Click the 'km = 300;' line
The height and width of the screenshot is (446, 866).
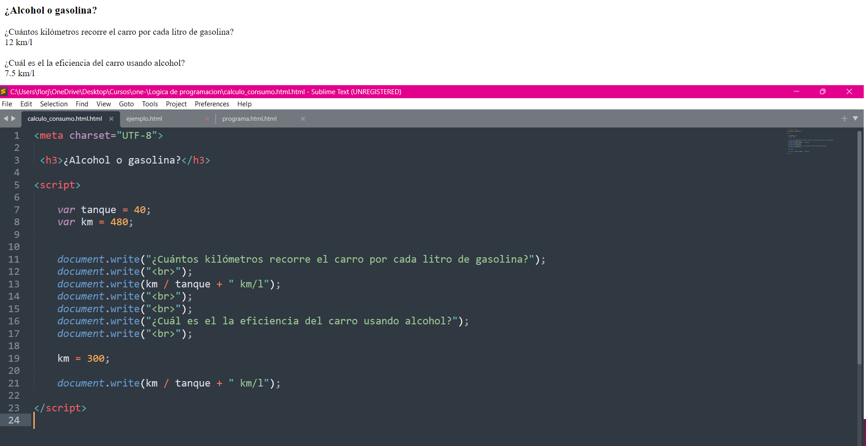(x=83, y=359)
